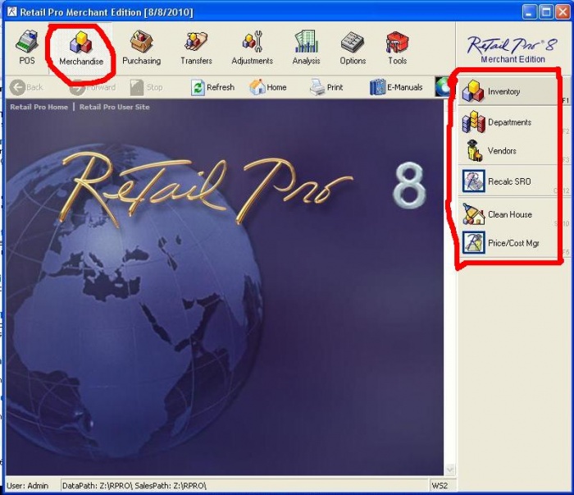The width and height of the screenshot is (574, 495).
Task: Open the Purchasing module icon
Action: point(141,48)
